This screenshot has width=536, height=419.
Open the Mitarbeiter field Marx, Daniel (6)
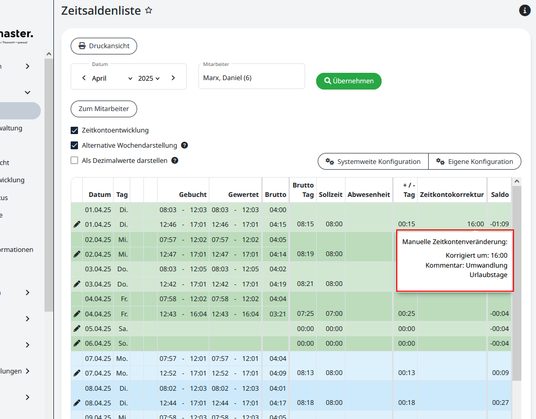(251, 78)
